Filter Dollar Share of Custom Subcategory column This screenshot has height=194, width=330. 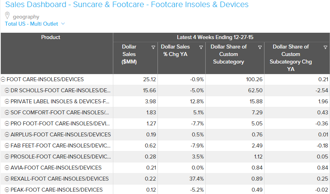[x=260, y=47]
